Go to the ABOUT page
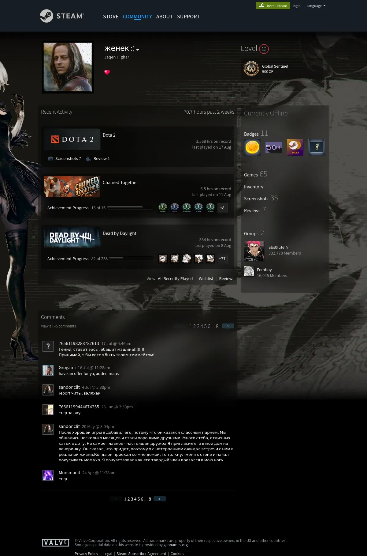This screenshot has height=556, width=367. 165,17
